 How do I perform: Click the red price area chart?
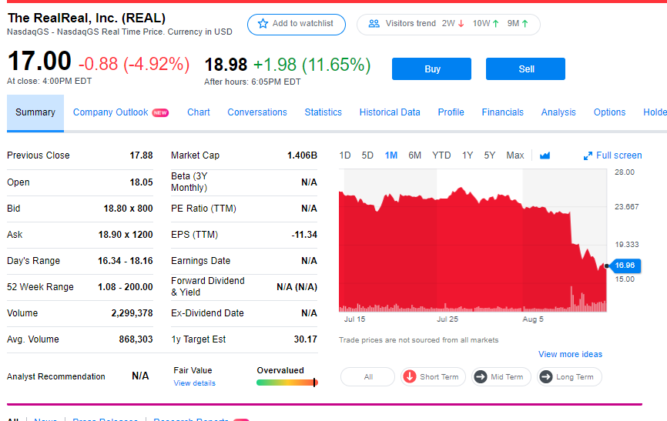[x=473, y=249]
